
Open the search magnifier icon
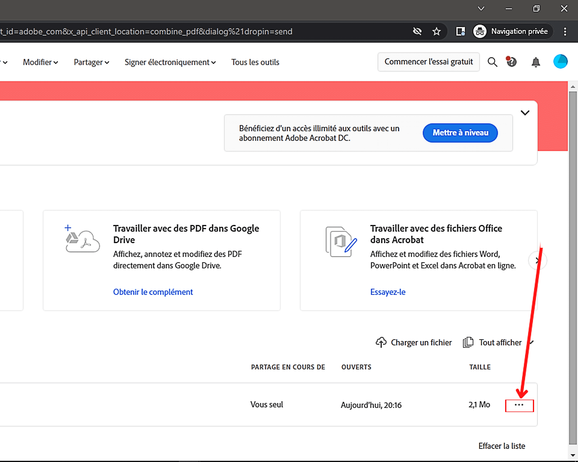coord(492,62)
